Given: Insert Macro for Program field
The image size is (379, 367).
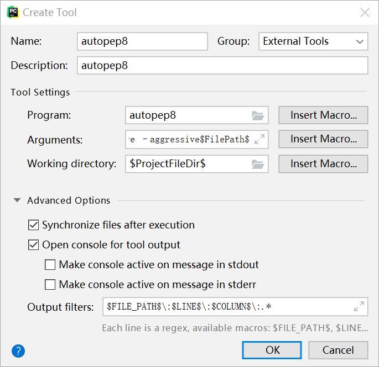Looking at the screenshot, I should 323,115.
